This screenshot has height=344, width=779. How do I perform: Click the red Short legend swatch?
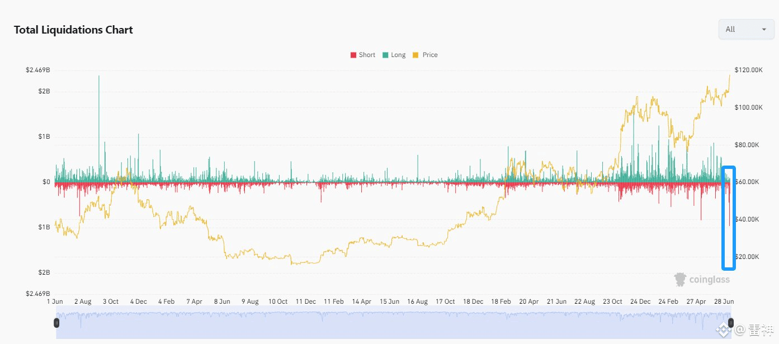point(353,55)
